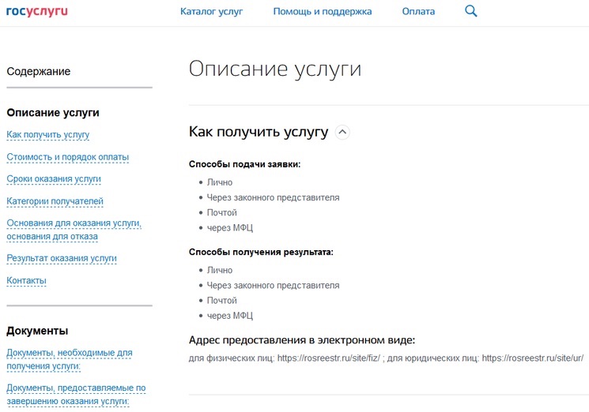The height and width of the screenshot is (412, 589).
Task: Select 'Описание услуги' sidebar heading
Action: coord(53,113)
